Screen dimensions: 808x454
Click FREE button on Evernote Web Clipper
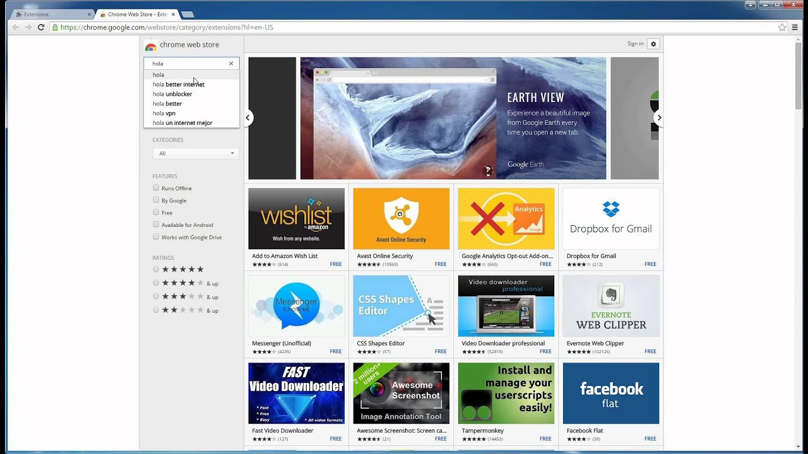(x=650, y=351)
